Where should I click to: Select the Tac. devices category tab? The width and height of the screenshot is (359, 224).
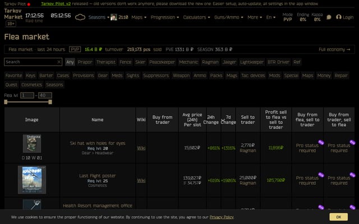[253, 76]
